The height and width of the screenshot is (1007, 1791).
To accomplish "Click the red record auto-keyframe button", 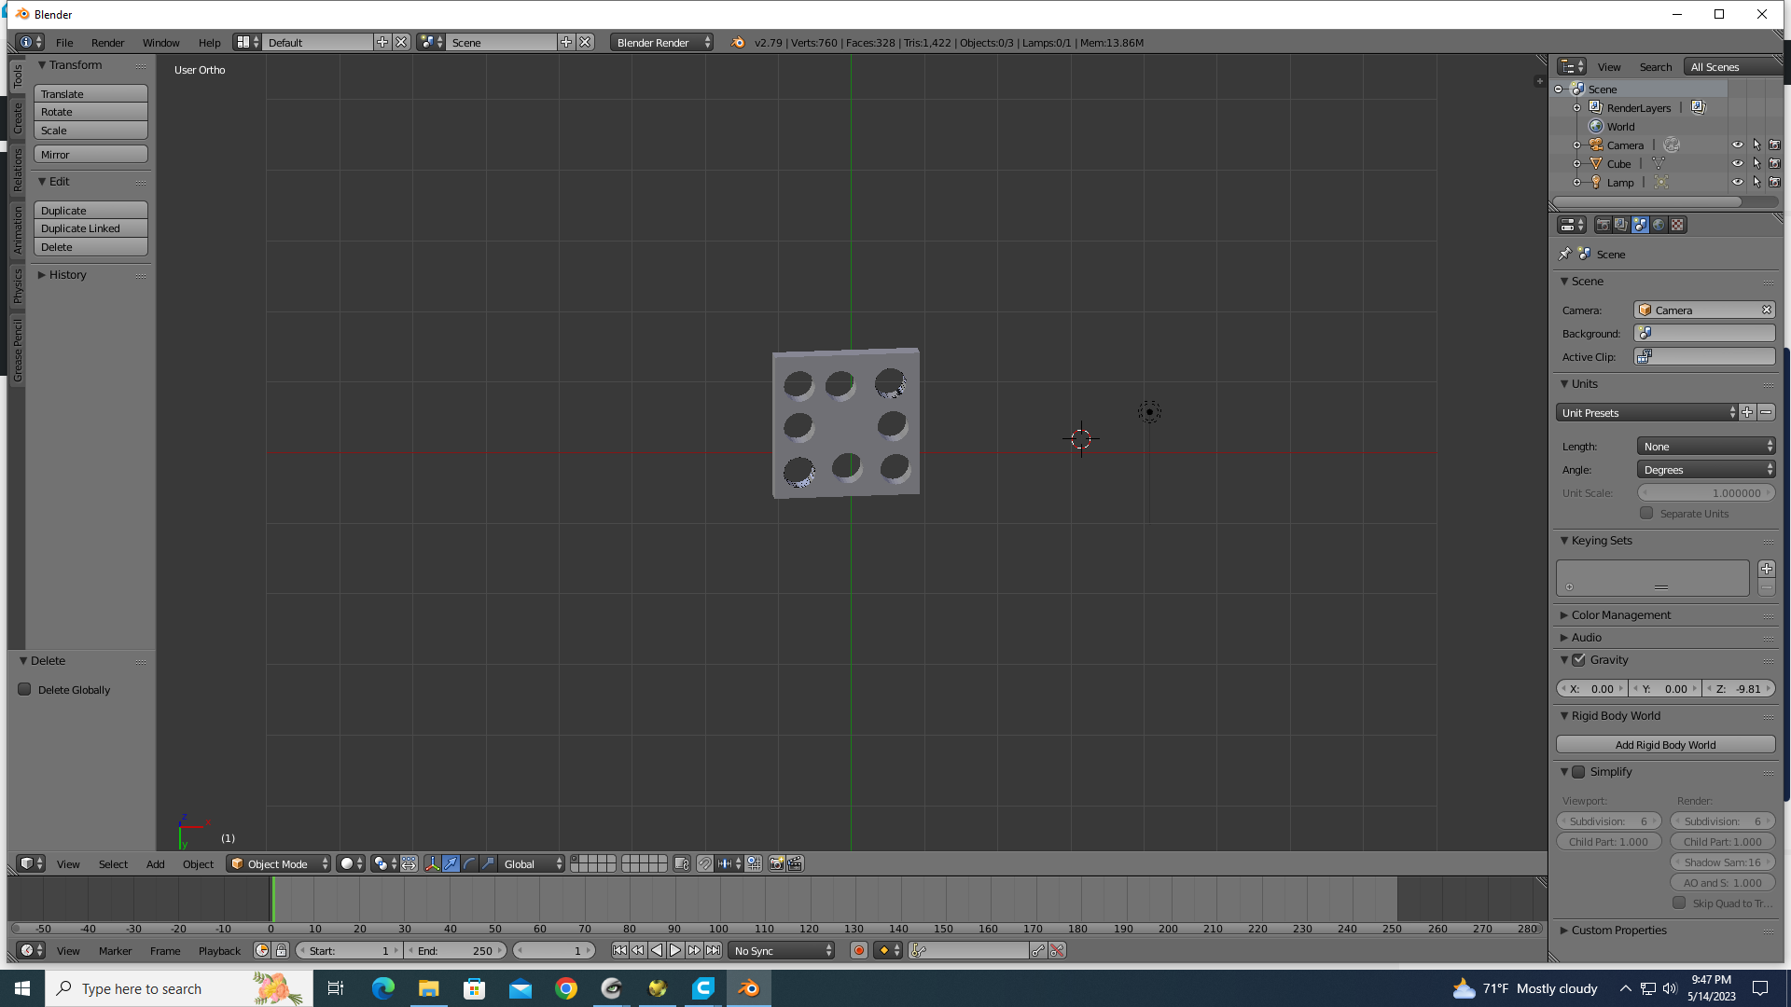I will point(859,951).
